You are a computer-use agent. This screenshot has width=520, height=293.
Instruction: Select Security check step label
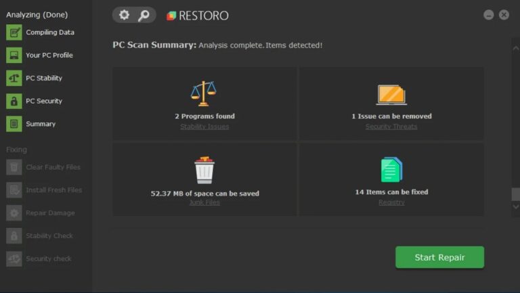(49, 258)
